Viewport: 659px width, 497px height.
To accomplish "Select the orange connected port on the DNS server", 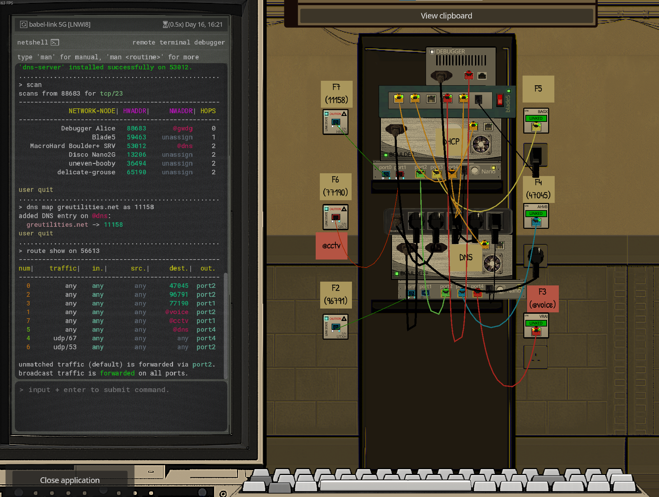I will point(485,245).
